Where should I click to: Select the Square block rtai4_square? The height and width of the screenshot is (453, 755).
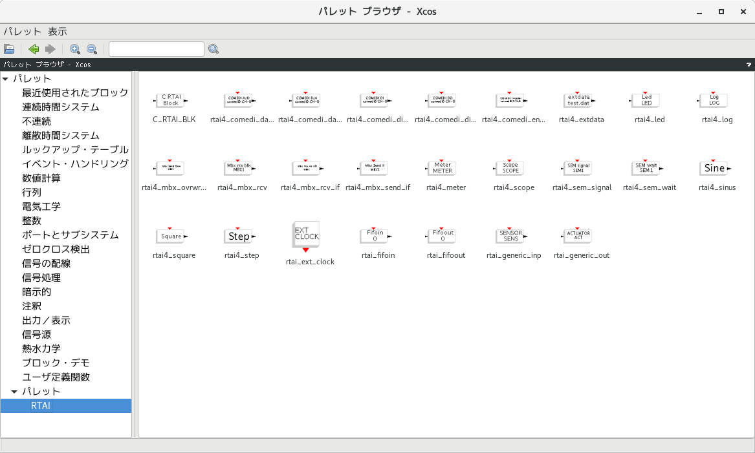point(171,236)
